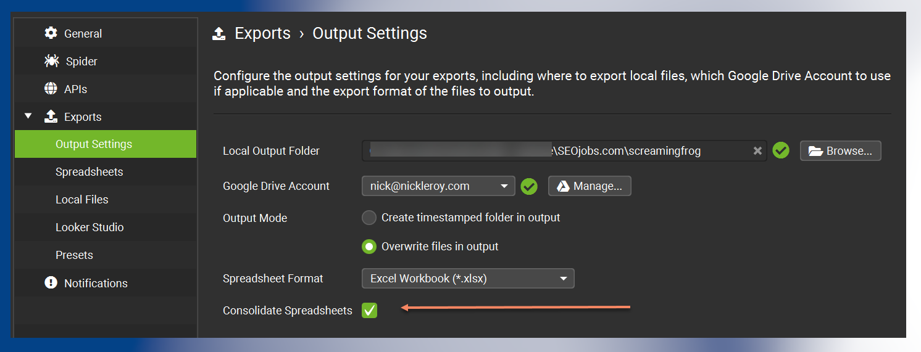Open the Spreadsheet Format dropdown

tap(468, 279)
